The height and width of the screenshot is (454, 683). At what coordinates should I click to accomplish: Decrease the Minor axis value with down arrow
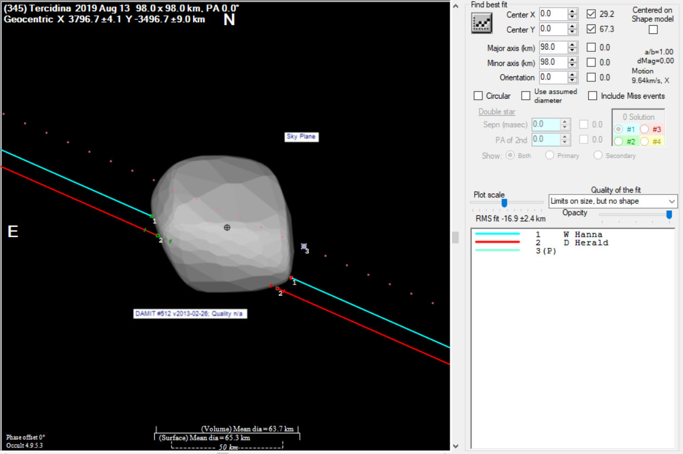pos(572,65)
